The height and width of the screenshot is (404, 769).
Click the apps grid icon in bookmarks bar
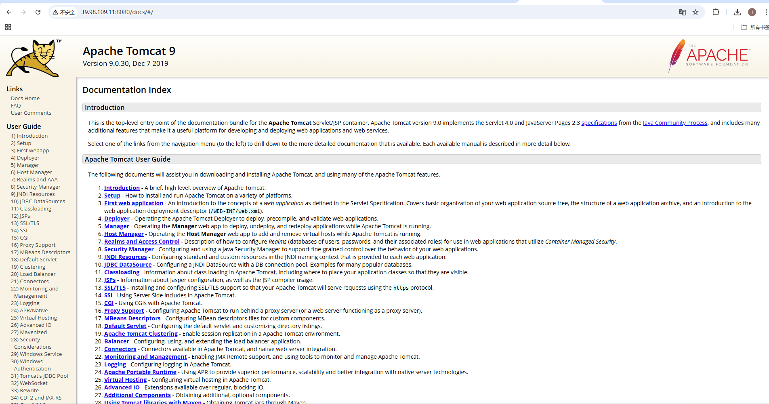click(x=8, y=27)
